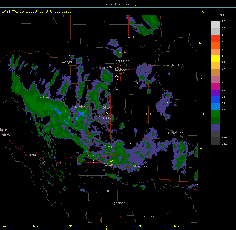Screen dimensions: 236x230
Task: Click the white plus marker north of Drumheller
Action: [168, 102]
